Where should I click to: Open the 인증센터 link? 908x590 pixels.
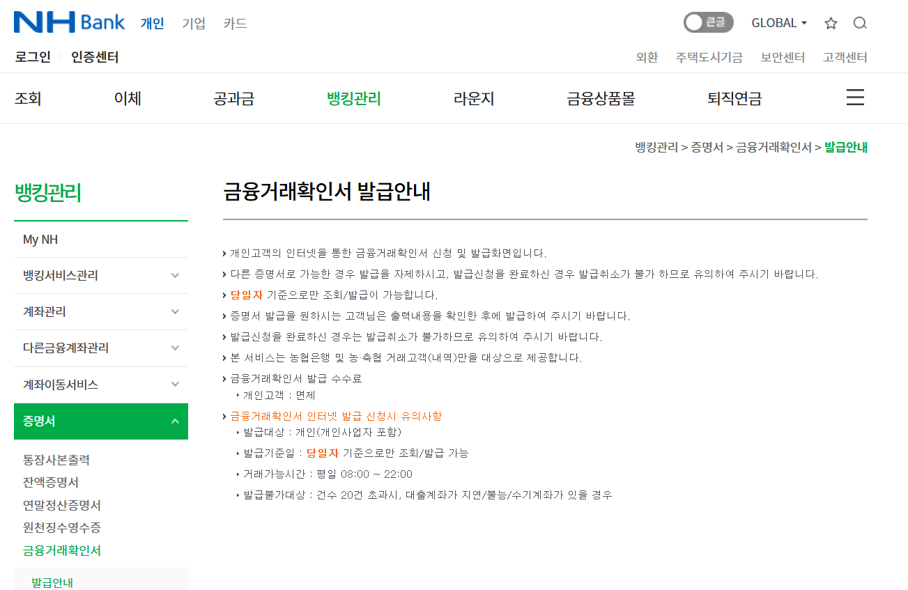pyautogui.click(x=95, y=57)
